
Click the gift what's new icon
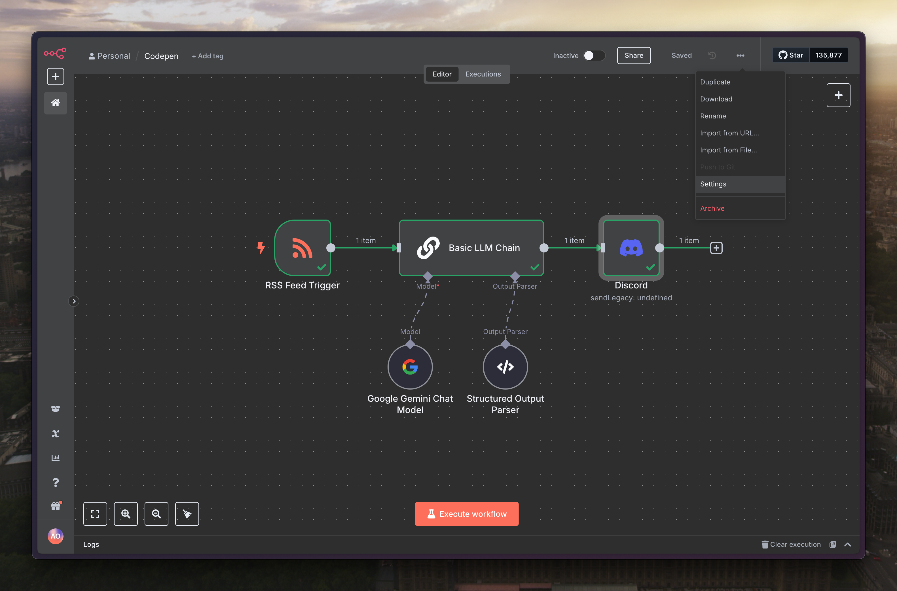point(56,506)
